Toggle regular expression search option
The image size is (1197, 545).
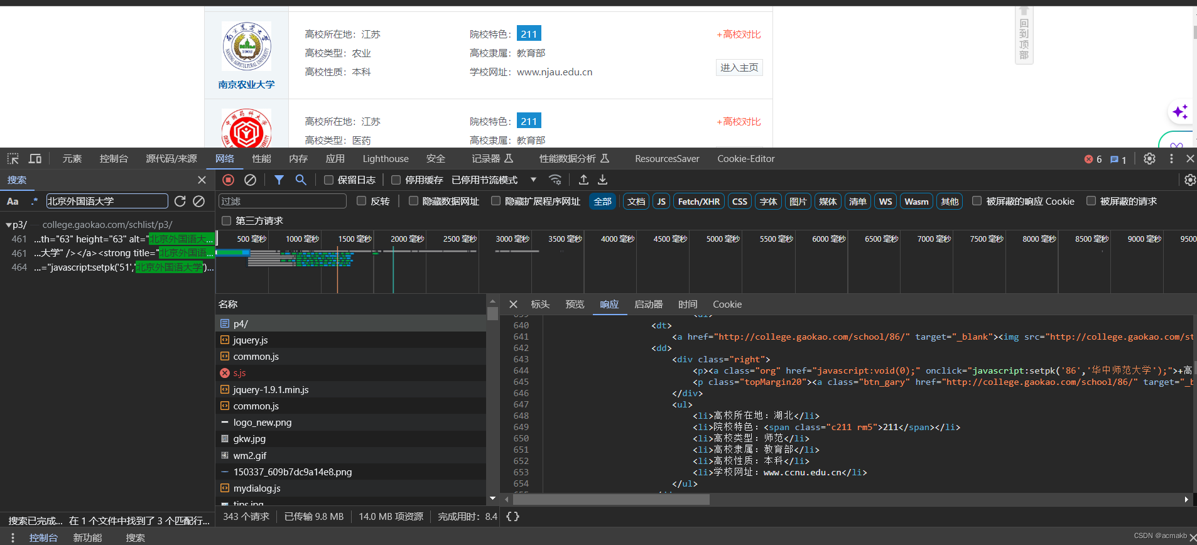[34, 202]
